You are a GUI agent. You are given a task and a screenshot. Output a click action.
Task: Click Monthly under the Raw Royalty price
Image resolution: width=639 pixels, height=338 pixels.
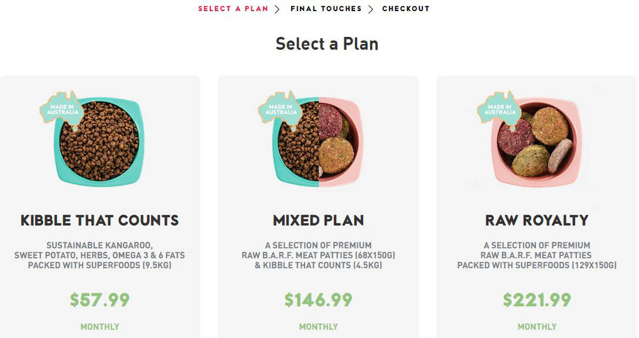pyautogui.click(x=537, y=327)
